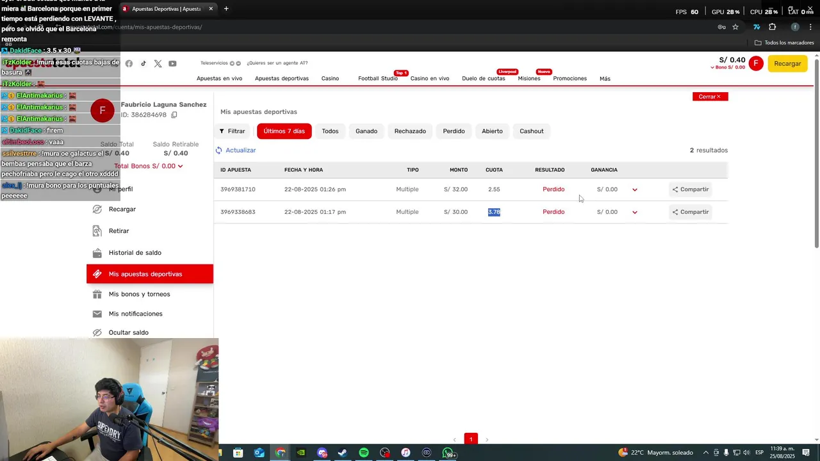This screenshot has width=820, height=461.
Task: Open the X (Twitter) social icon
Action: pyautogui.click(x=158, y=63)
